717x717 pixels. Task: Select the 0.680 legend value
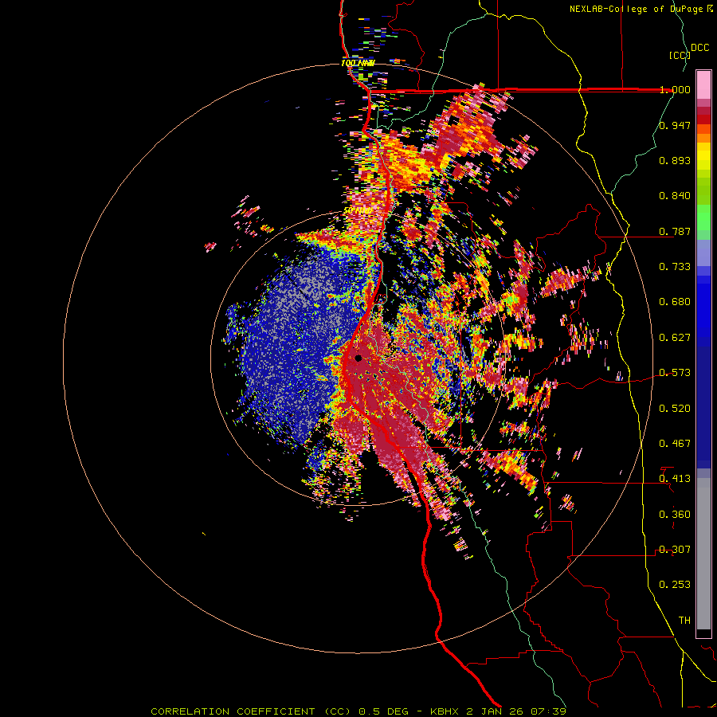[675, 302]
